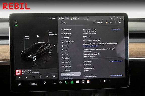
Task: Select the Programvare software menu
Action: tap(71, 74)
